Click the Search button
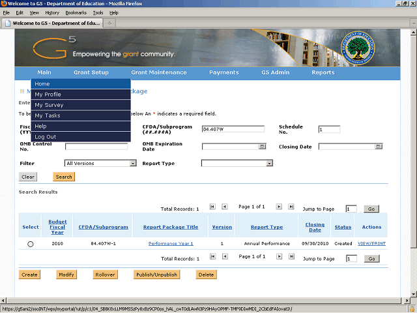The width and height of the screenshot is (417, 313). [64, 177]
